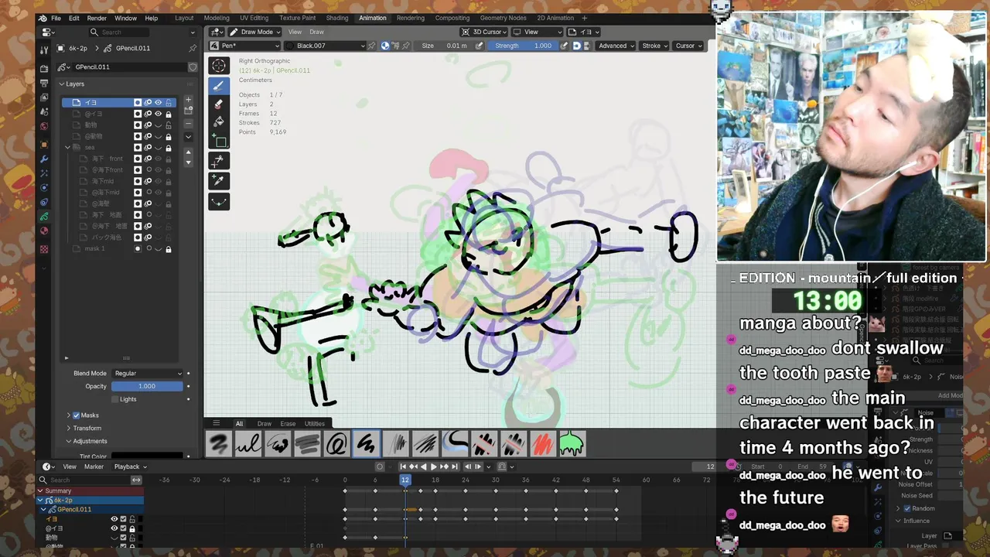Click the add layer group button
Image resolution: width=990 pixels, height=557 pixels.
188,111
